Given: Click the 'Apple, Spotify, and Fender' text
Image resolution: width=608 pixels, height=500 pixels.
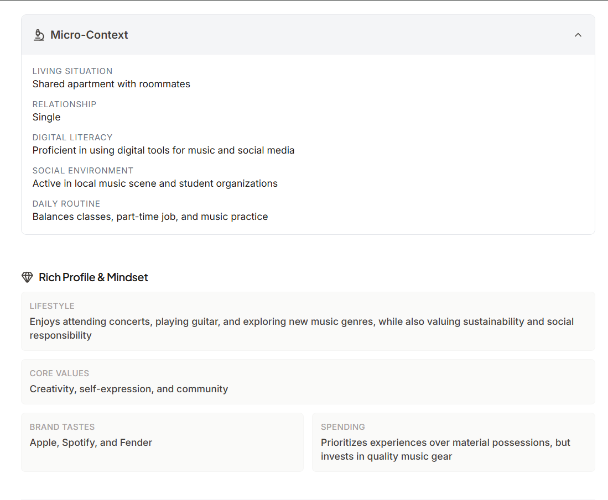Looking at the screenshot, I should 91,442.
